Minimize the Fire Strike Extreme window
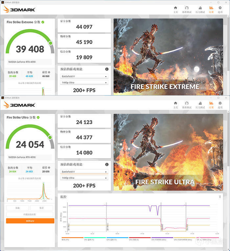230x251 pixels. (x=211, y=2)
